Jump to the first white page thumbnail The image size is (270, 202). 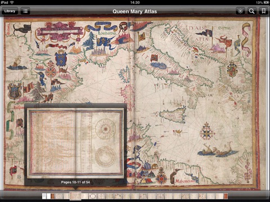point(44,196)
